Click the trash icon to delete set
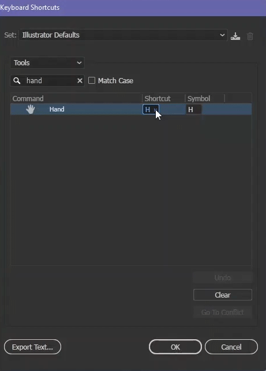Image resolution: width=266 pixels, height=371 pixels. pos(250,36)
